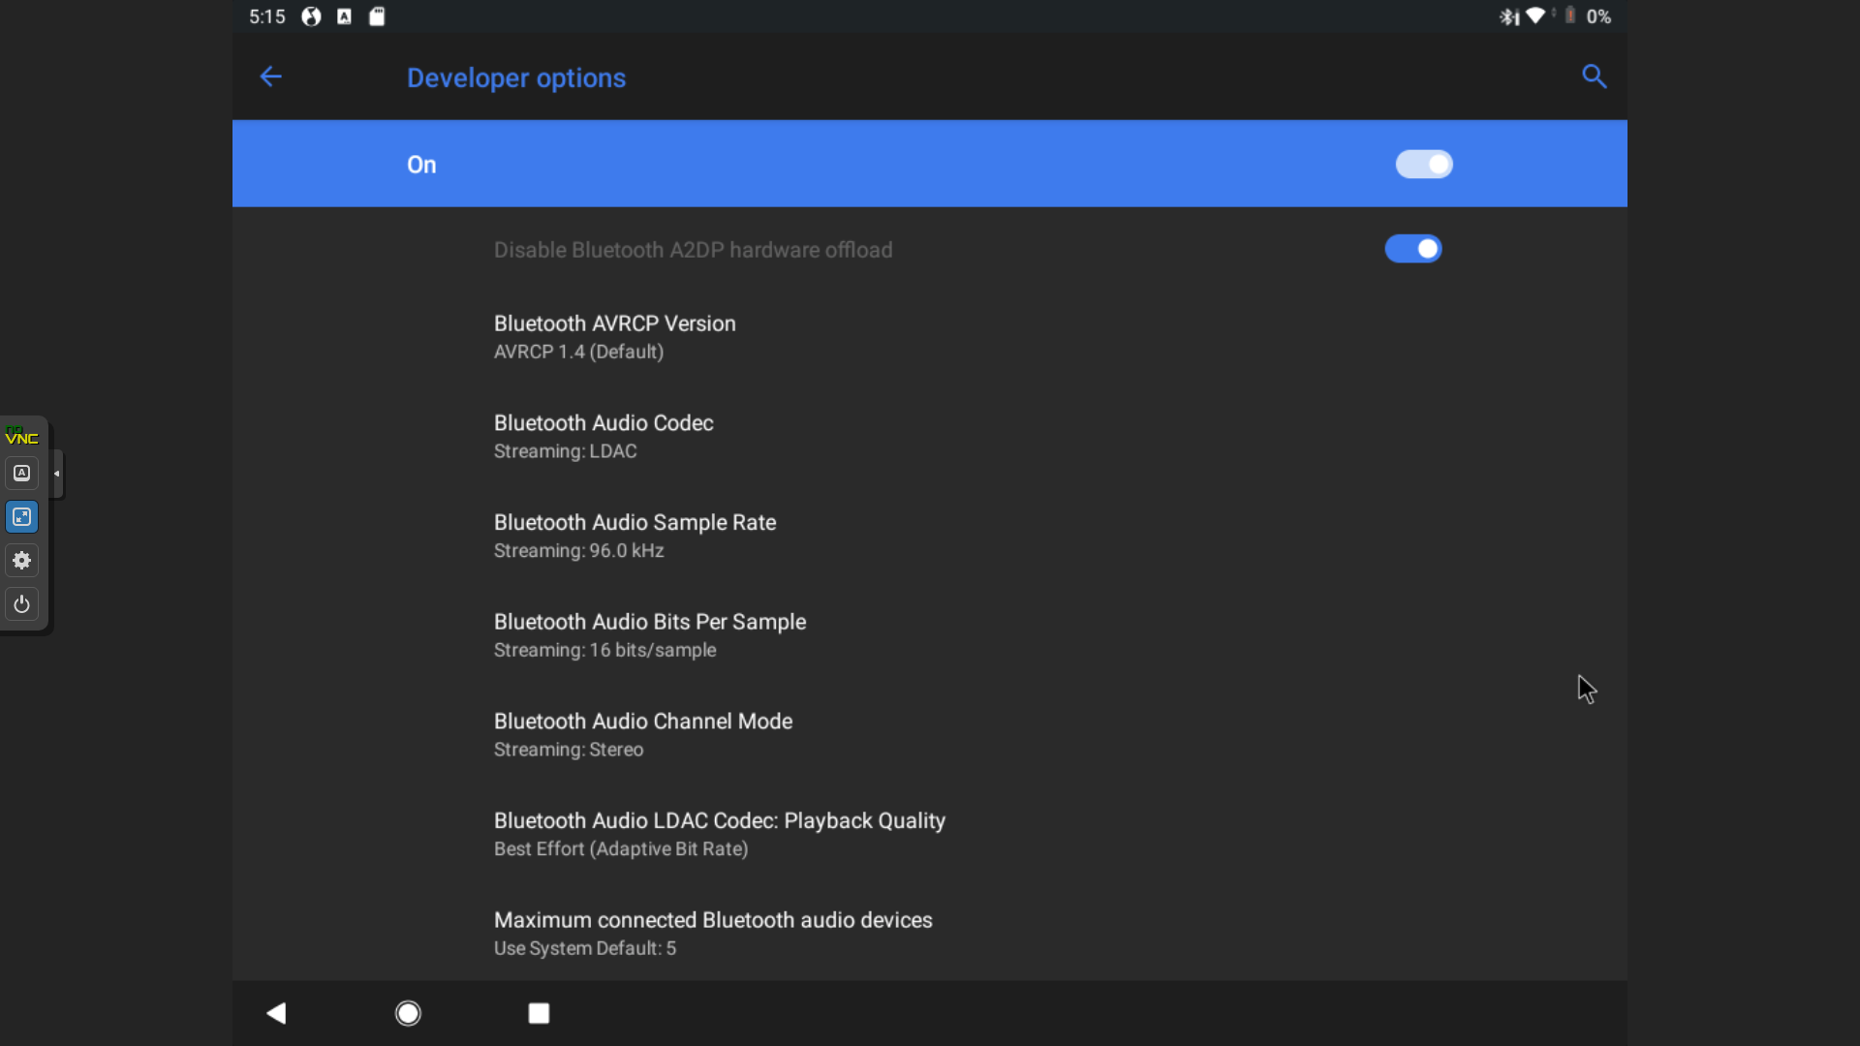Open the VNC settings gear icon

[x=21, y=561]
